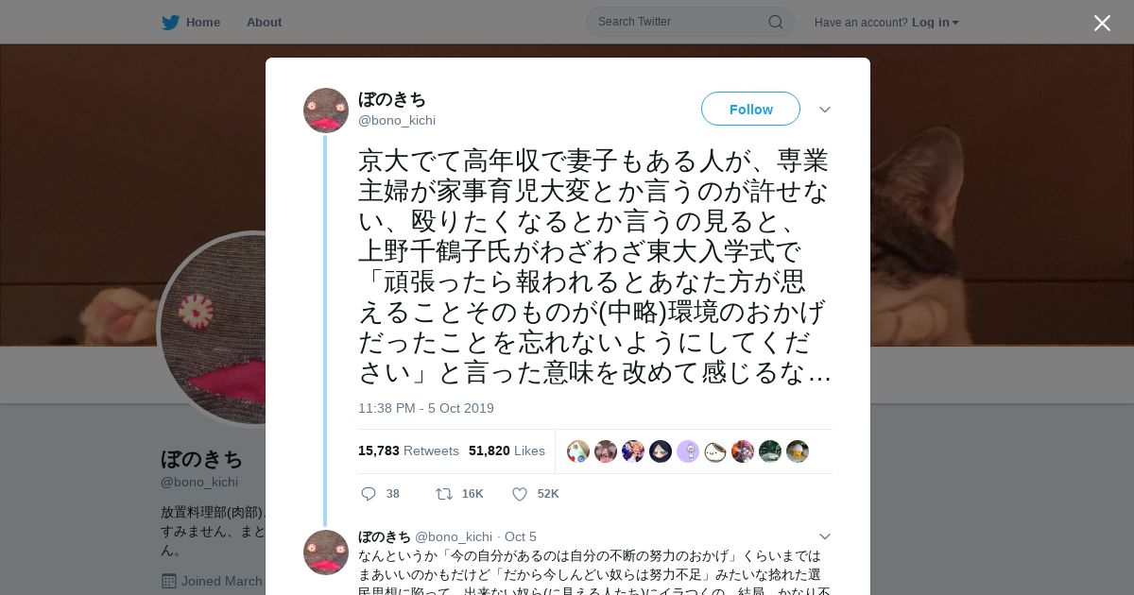The height and width of the screenshot is (595, 1134).
Task: Close the tweet overlay with X
Action: 1102,23
